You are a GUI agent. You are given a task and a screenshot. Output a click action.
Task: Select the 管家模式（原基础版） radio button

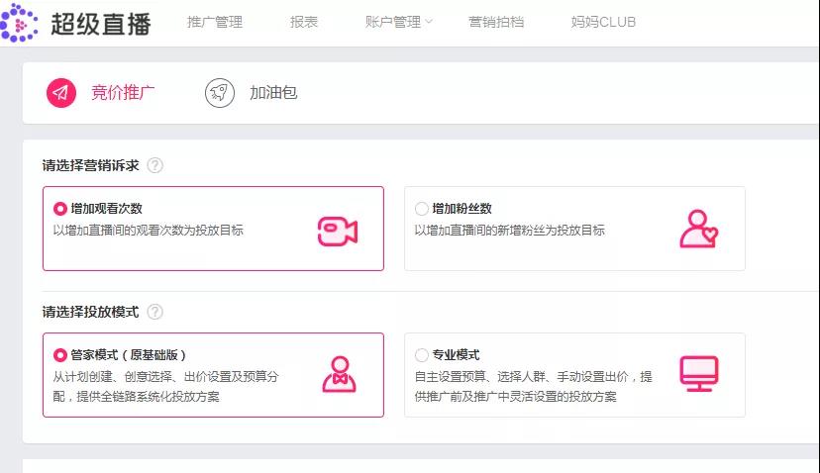pyautogui.click(x=60, y=355)
